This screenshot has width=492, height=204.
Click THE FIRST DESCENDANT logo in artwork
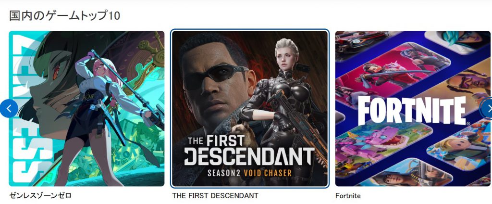pos(249,150)
